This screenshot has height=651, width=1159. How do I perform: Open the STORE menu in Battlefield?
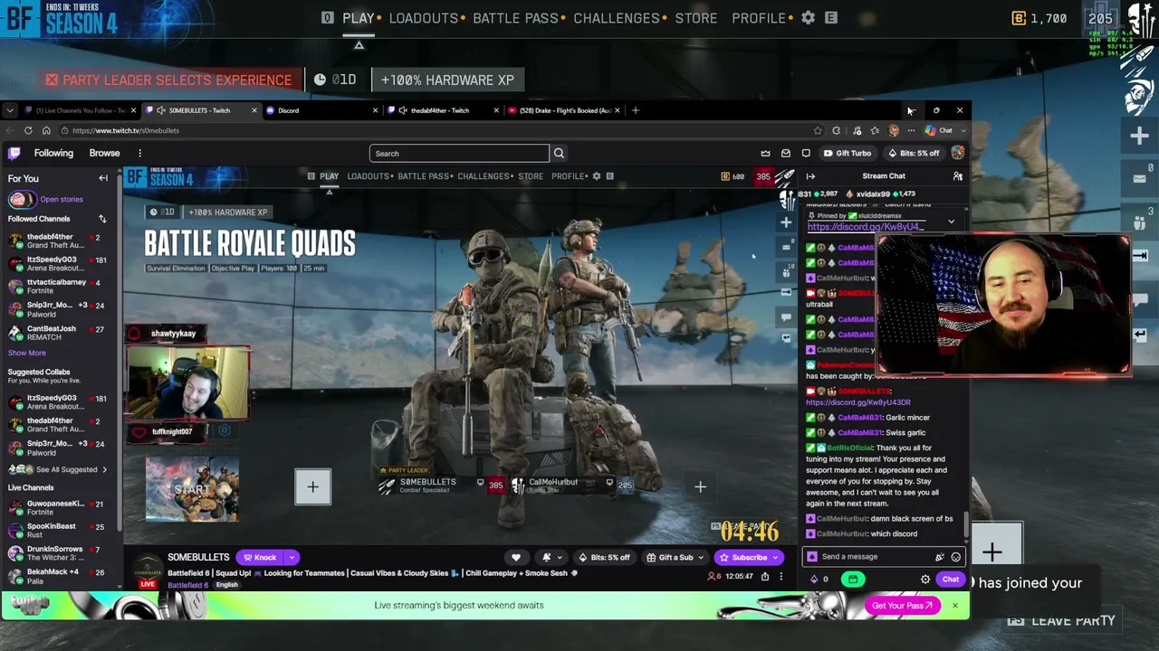pos(696,18)
